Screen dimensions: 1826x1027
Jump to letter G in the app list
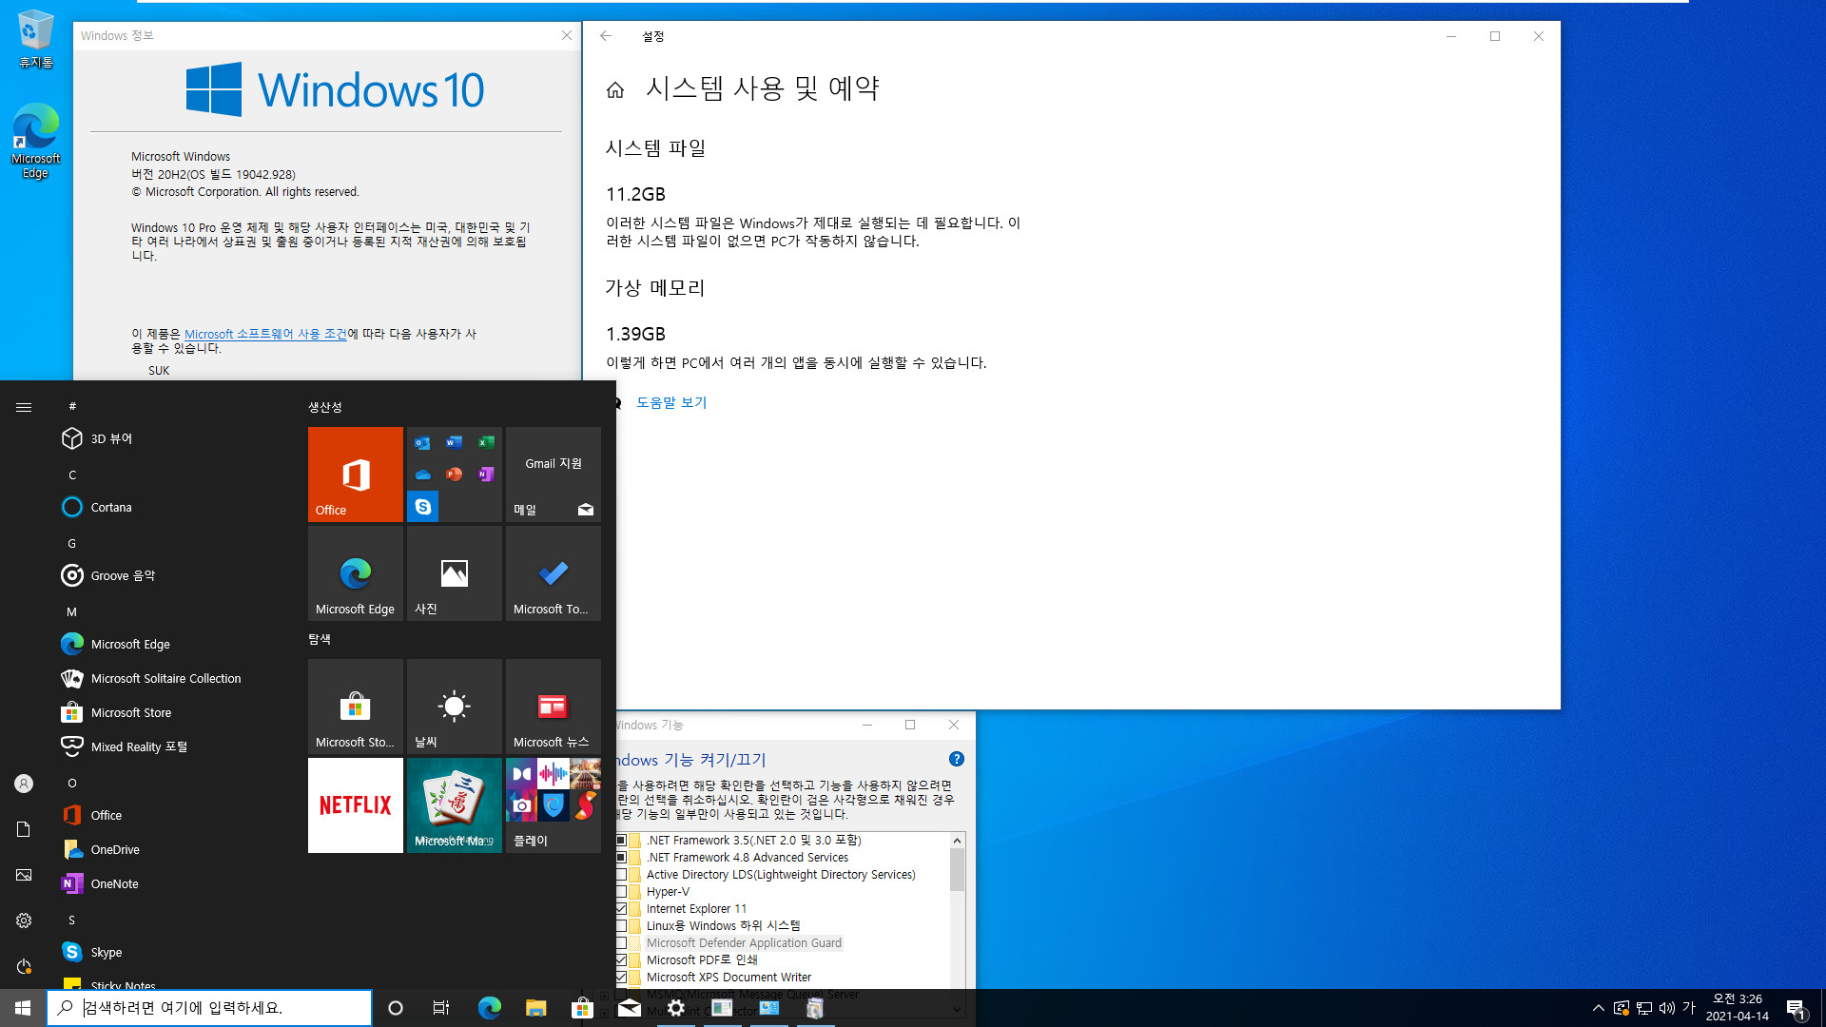coord(72,543)
